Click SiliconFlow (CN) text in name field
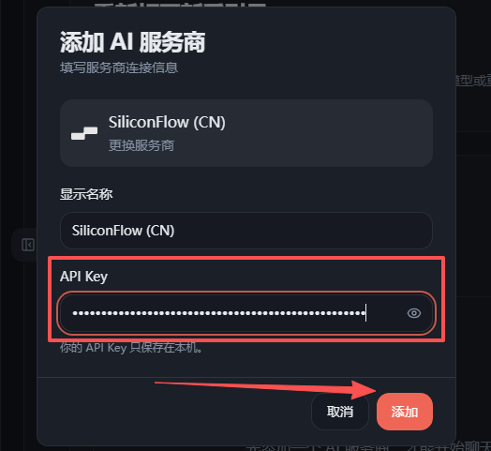 123,231
